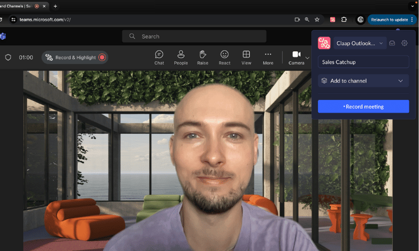The width and height of the screenshot is (419, 251).
Task: Open the More options menu
Action: click(268, 57)
